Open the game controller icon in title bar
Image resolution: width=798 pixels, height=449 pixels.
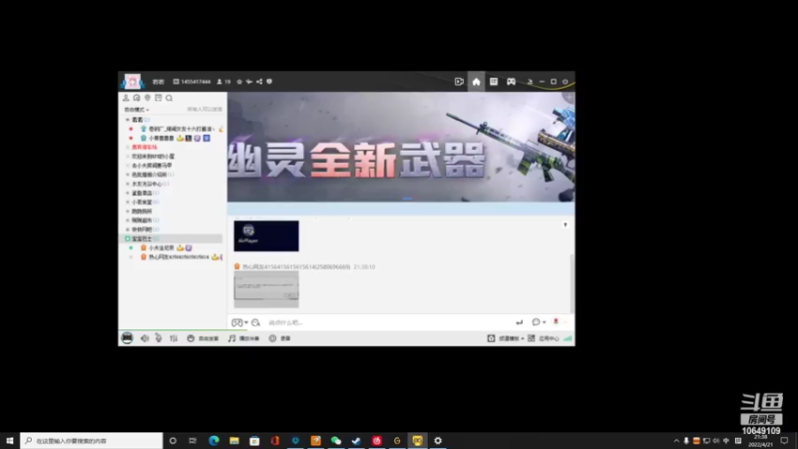(x=511, y=82)
